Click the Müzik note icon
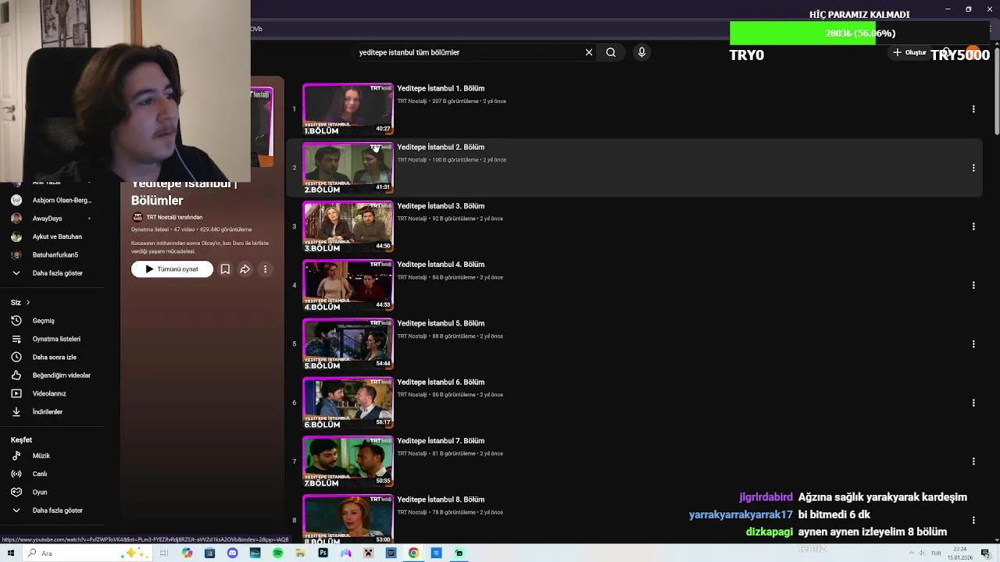1000x562 pixels. pos(16,456)
